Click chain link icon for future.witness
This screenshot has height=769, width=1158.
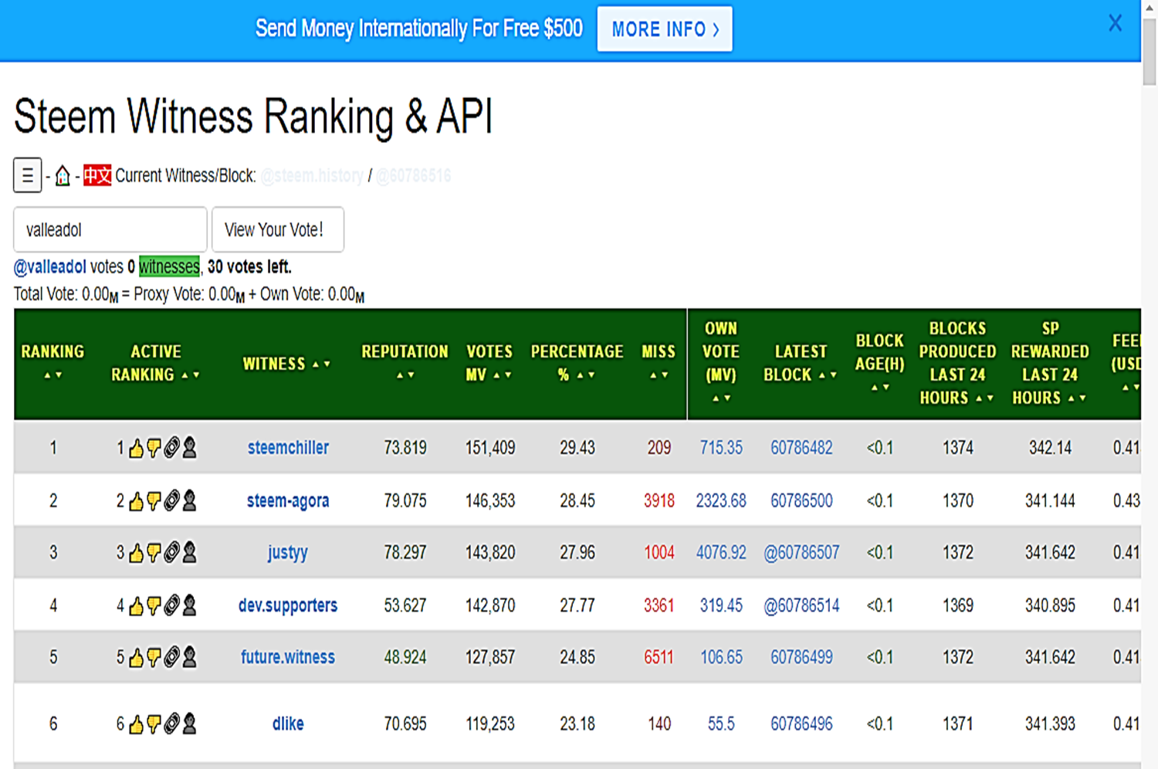click(171, 657)
